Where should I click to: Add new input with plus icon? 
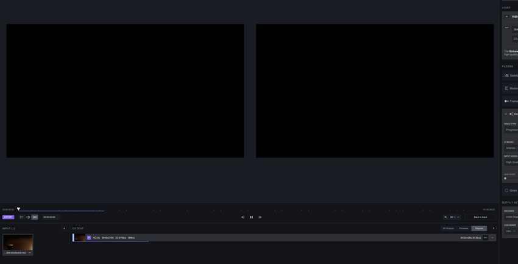(64, 229)
